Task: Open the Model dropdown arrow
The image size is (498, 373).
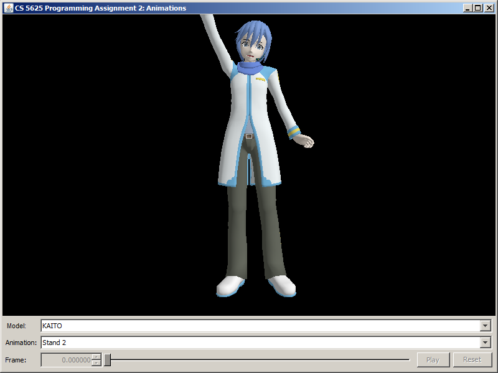Action: pos(485,326)
